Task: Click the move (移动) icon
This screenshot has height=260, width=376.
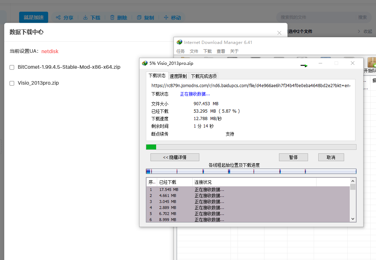Action: coord(166,17)
